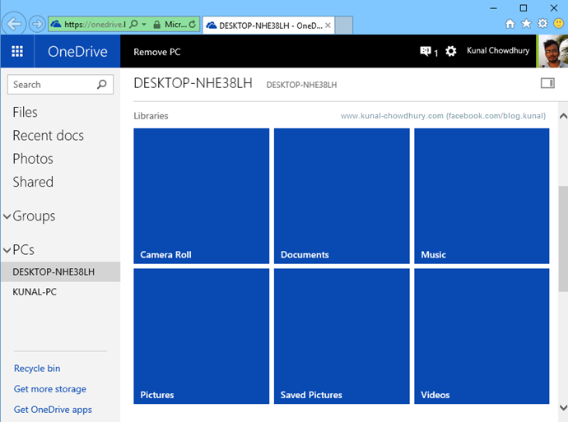The height and width of the screenshot is (422, 568).
Task: Open the Documents library tile
Action: (342, 196)
